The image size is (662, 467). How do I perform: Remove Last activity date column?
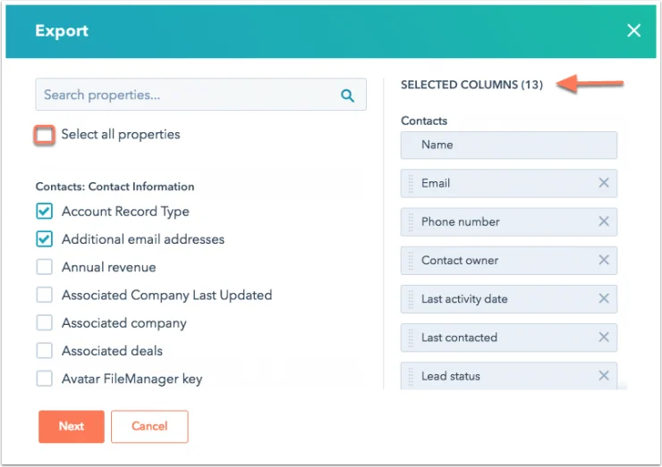pos(603,299)
